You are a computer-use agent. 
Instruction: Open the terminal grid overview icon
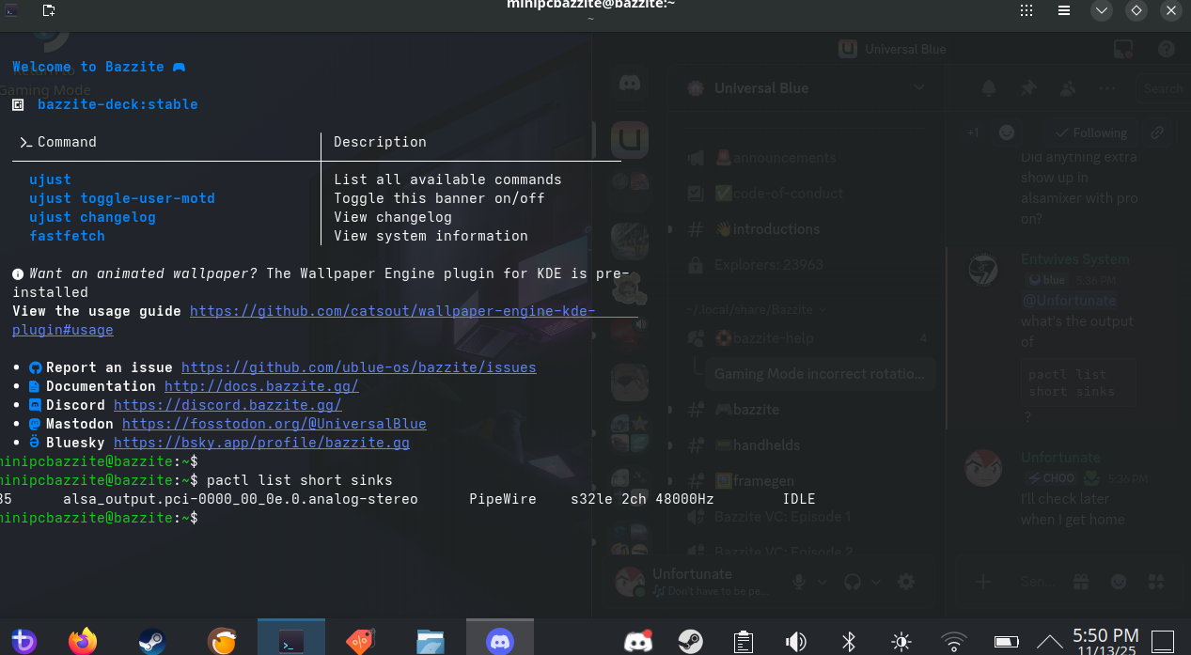click(x=1027, y=11)
